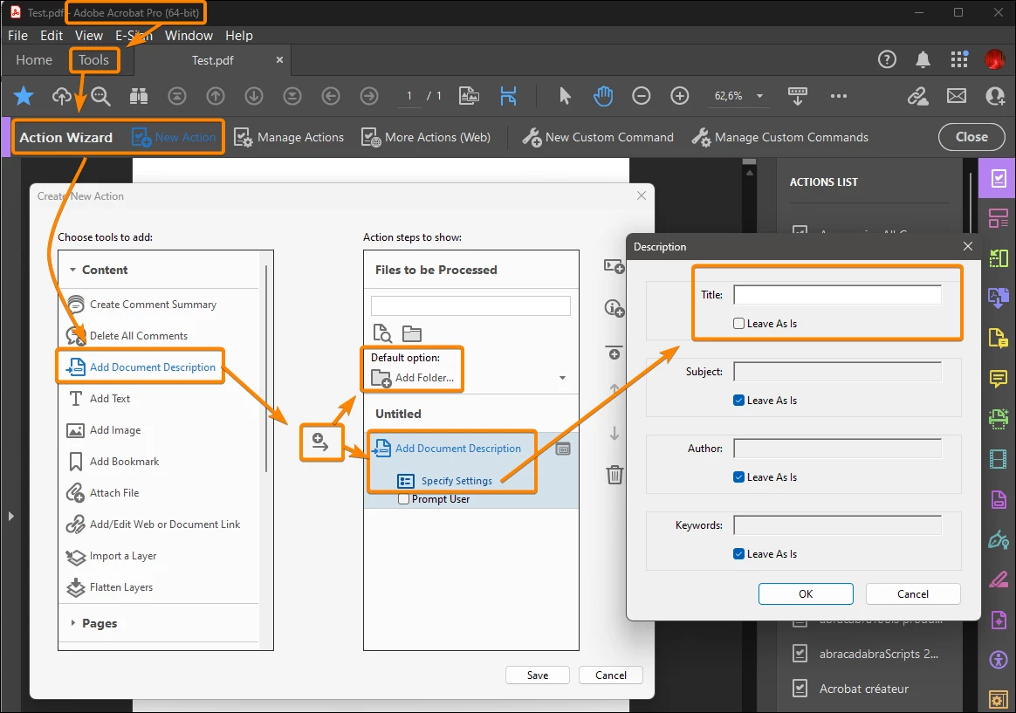Open the View menu
1016x713 pixels.
tap(89, 36)
